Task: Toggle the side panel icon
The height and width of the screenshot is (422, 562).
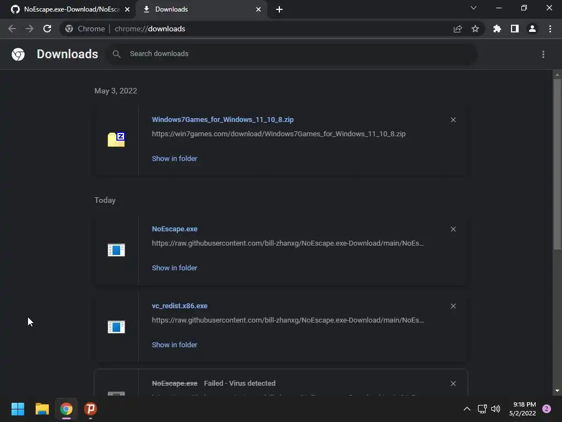Action: point(515,29)
